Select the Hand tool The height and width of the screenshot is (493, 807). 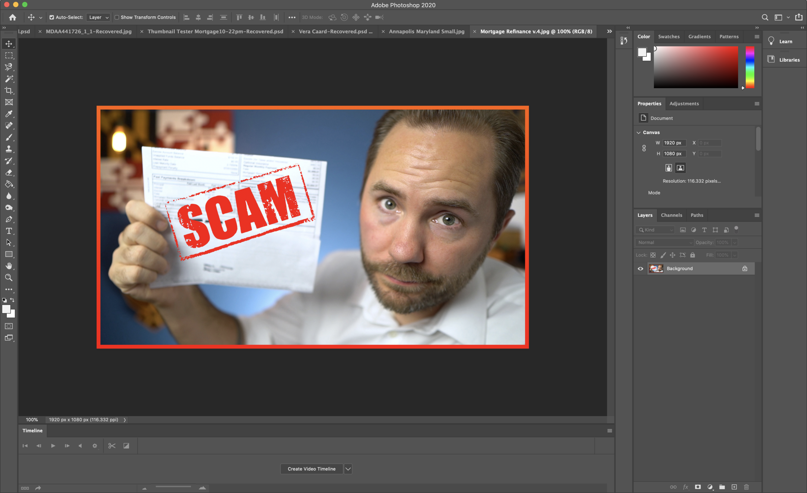[x=9, y=266]
